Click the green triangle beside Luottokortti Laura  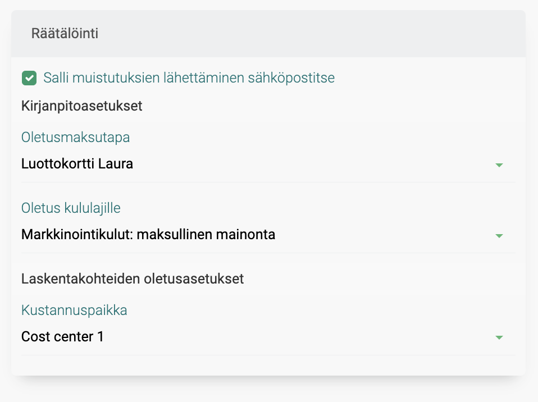[x=499, y=165]
